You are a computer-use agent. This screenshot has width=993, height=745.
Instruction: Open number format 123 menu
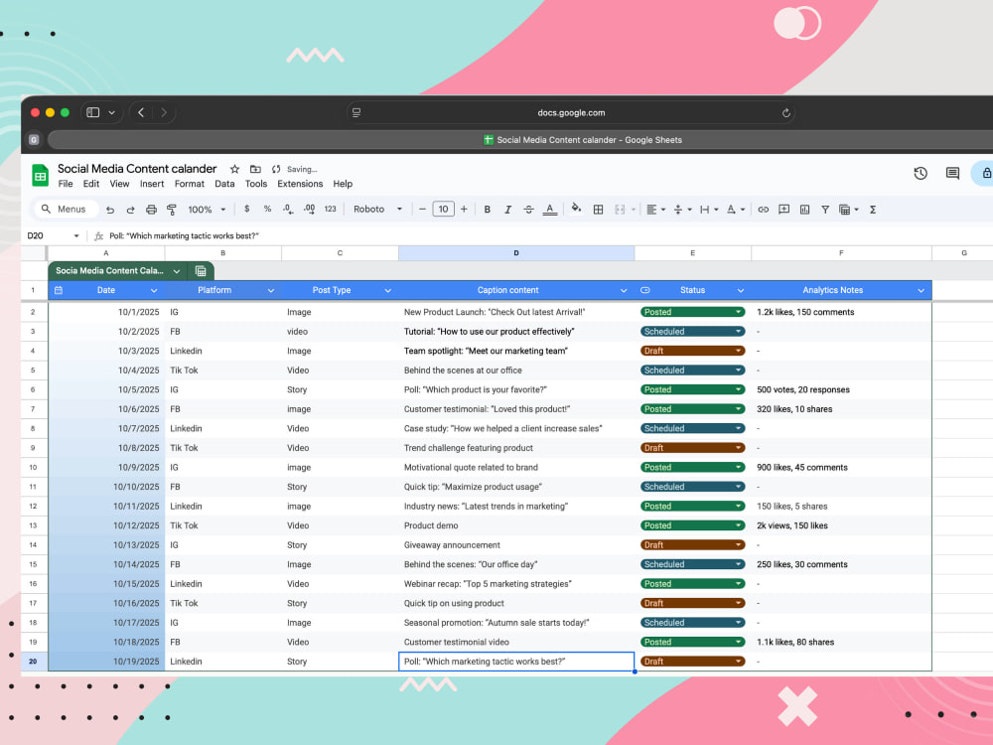click(x=330, y=209)
